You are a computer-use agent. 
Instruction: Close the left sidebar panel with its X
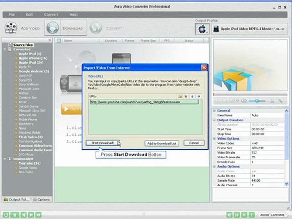[x=50, y=40]
